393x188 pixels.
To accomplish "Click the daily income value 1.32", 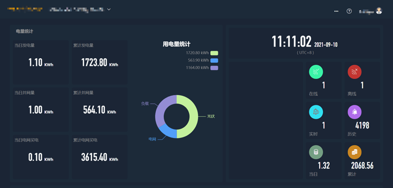I will pos(324,165).
